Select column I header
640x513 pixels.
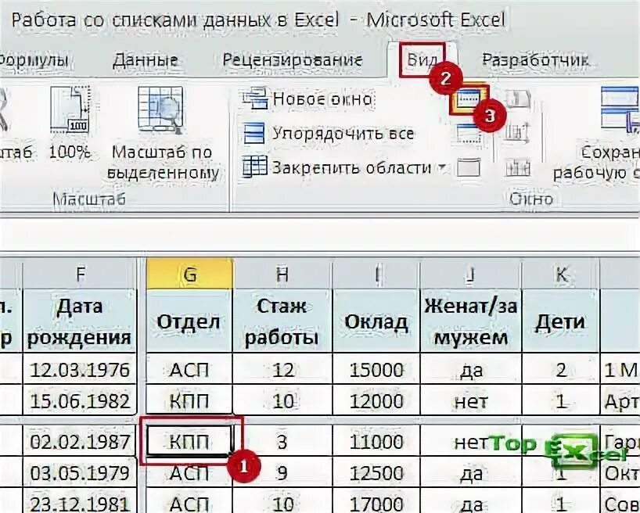pyautogui.click(x=376, y=274)
